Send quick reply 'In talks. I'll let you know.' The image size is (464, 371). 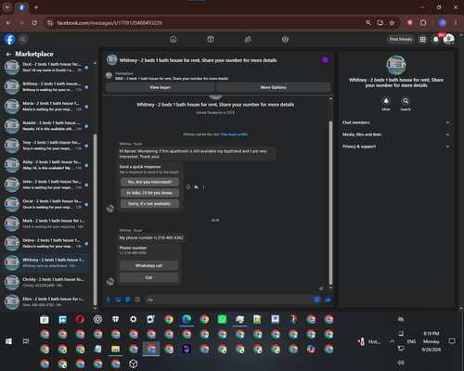tap(149, 193)
